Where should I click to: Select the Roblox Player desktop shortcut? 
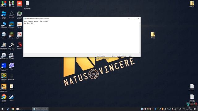[x=4, y=56]
